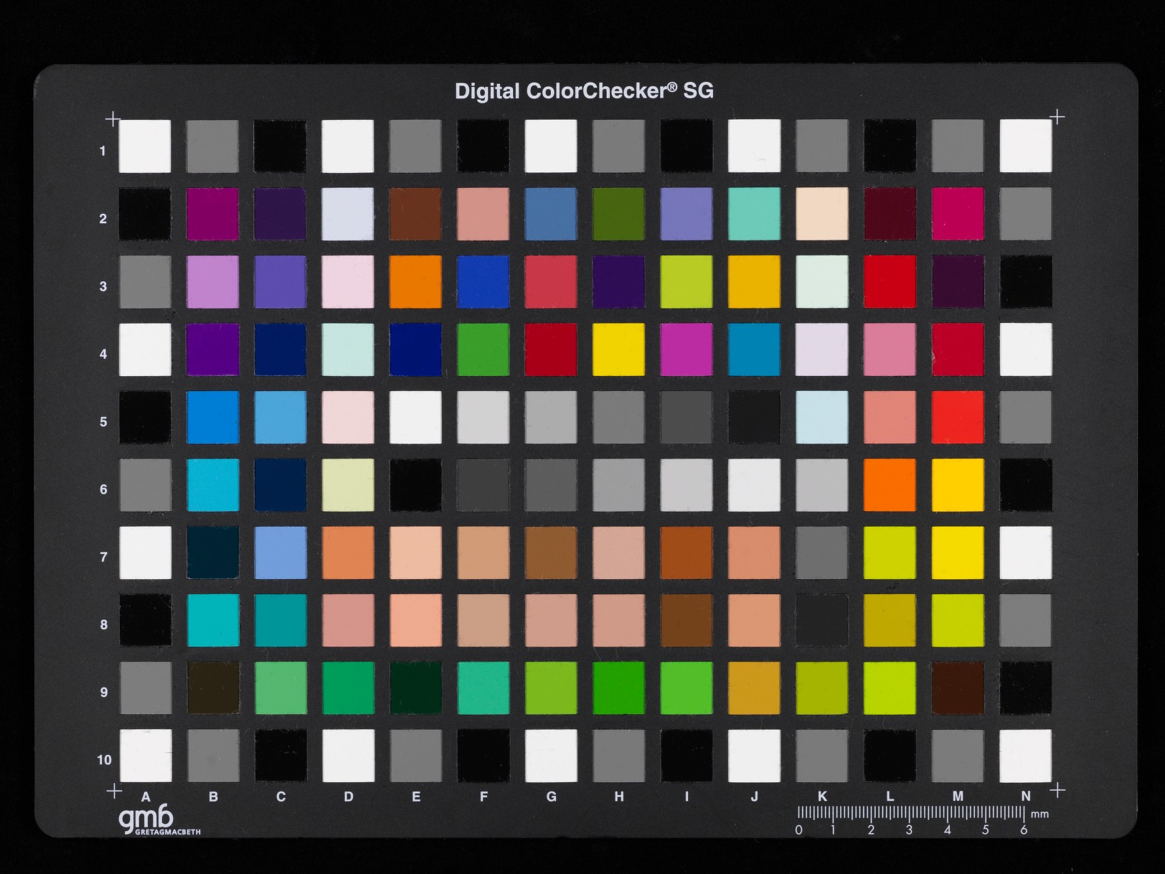Pick the royal blue patch at F3

click(484, 282)
